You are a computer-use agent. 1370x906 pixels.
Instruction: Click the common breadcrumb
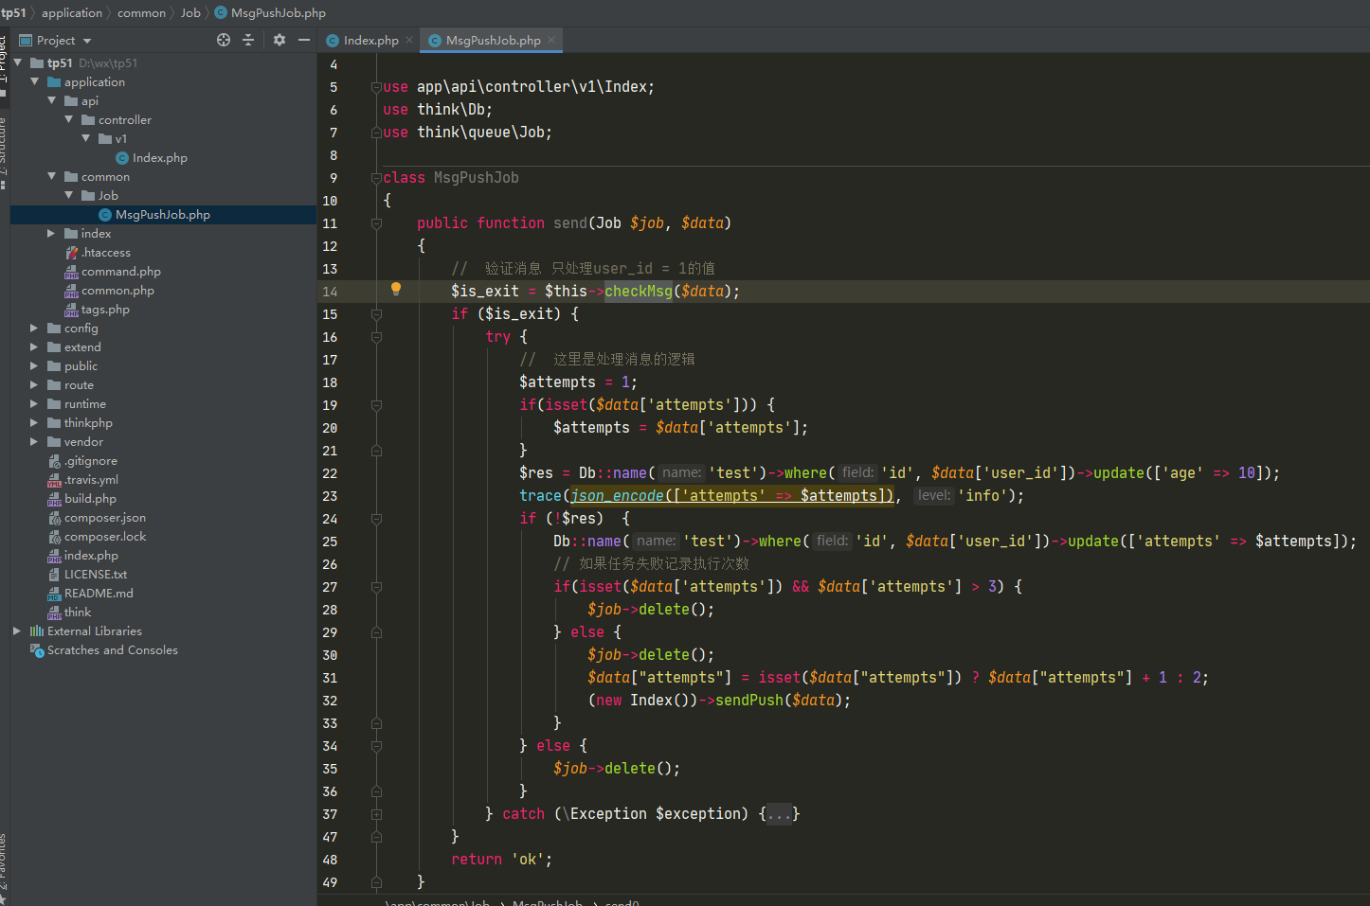142,12
